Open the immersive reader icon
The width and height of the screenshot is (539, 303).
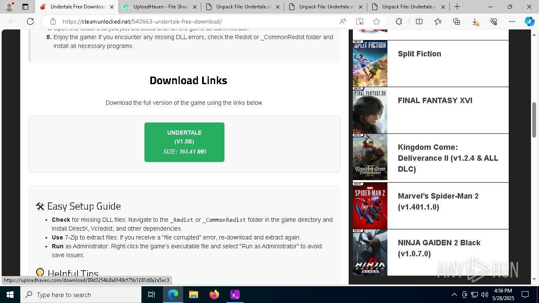click(x=360, y=21)
